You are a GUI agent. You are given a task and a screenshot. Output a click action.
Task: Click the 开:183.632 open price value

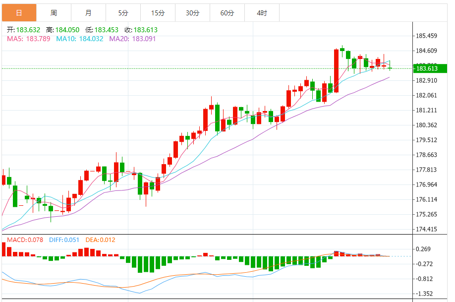click(23, 30)
